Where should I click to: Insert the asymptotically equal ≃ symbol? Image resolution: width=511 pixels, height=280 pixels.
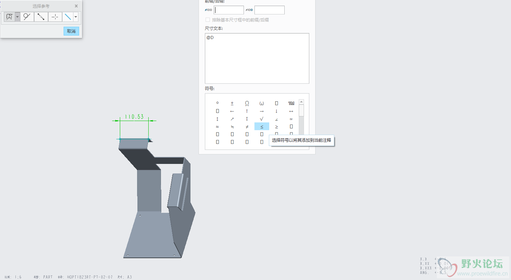pos(291,119)
